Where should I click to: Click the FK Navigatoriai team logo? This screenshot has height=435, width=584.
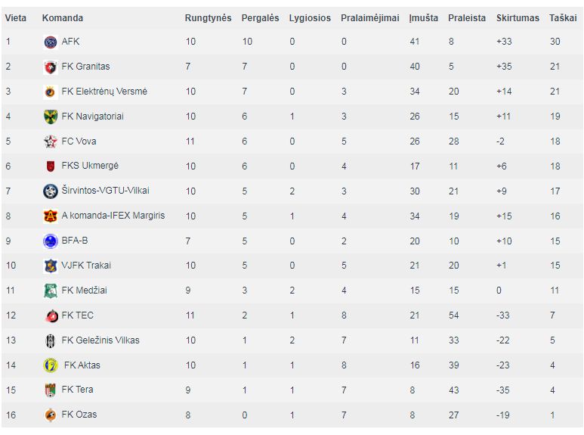(x=51, y=117)
